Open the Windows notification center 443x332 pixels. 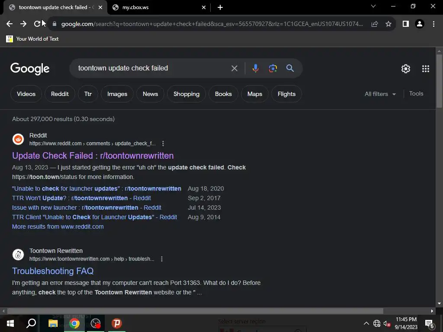[x=429, y=323]
